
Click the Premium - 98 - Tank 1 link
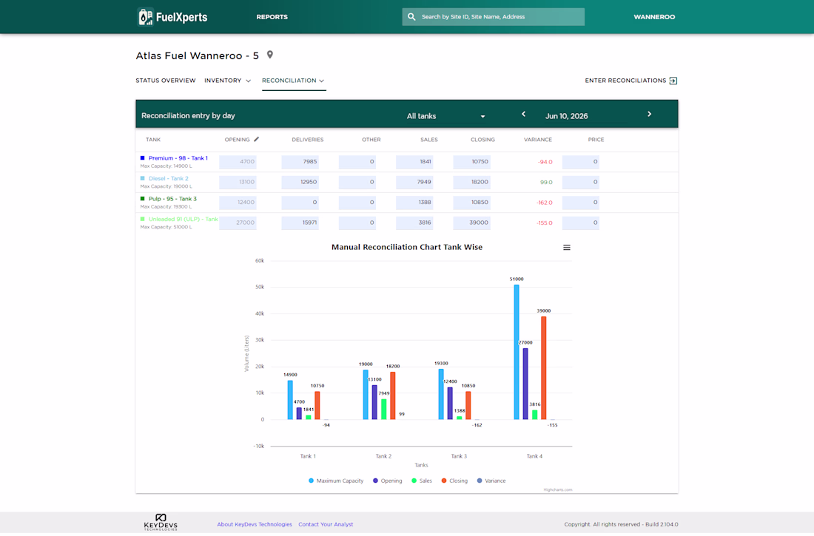click(x=178, y=157)
